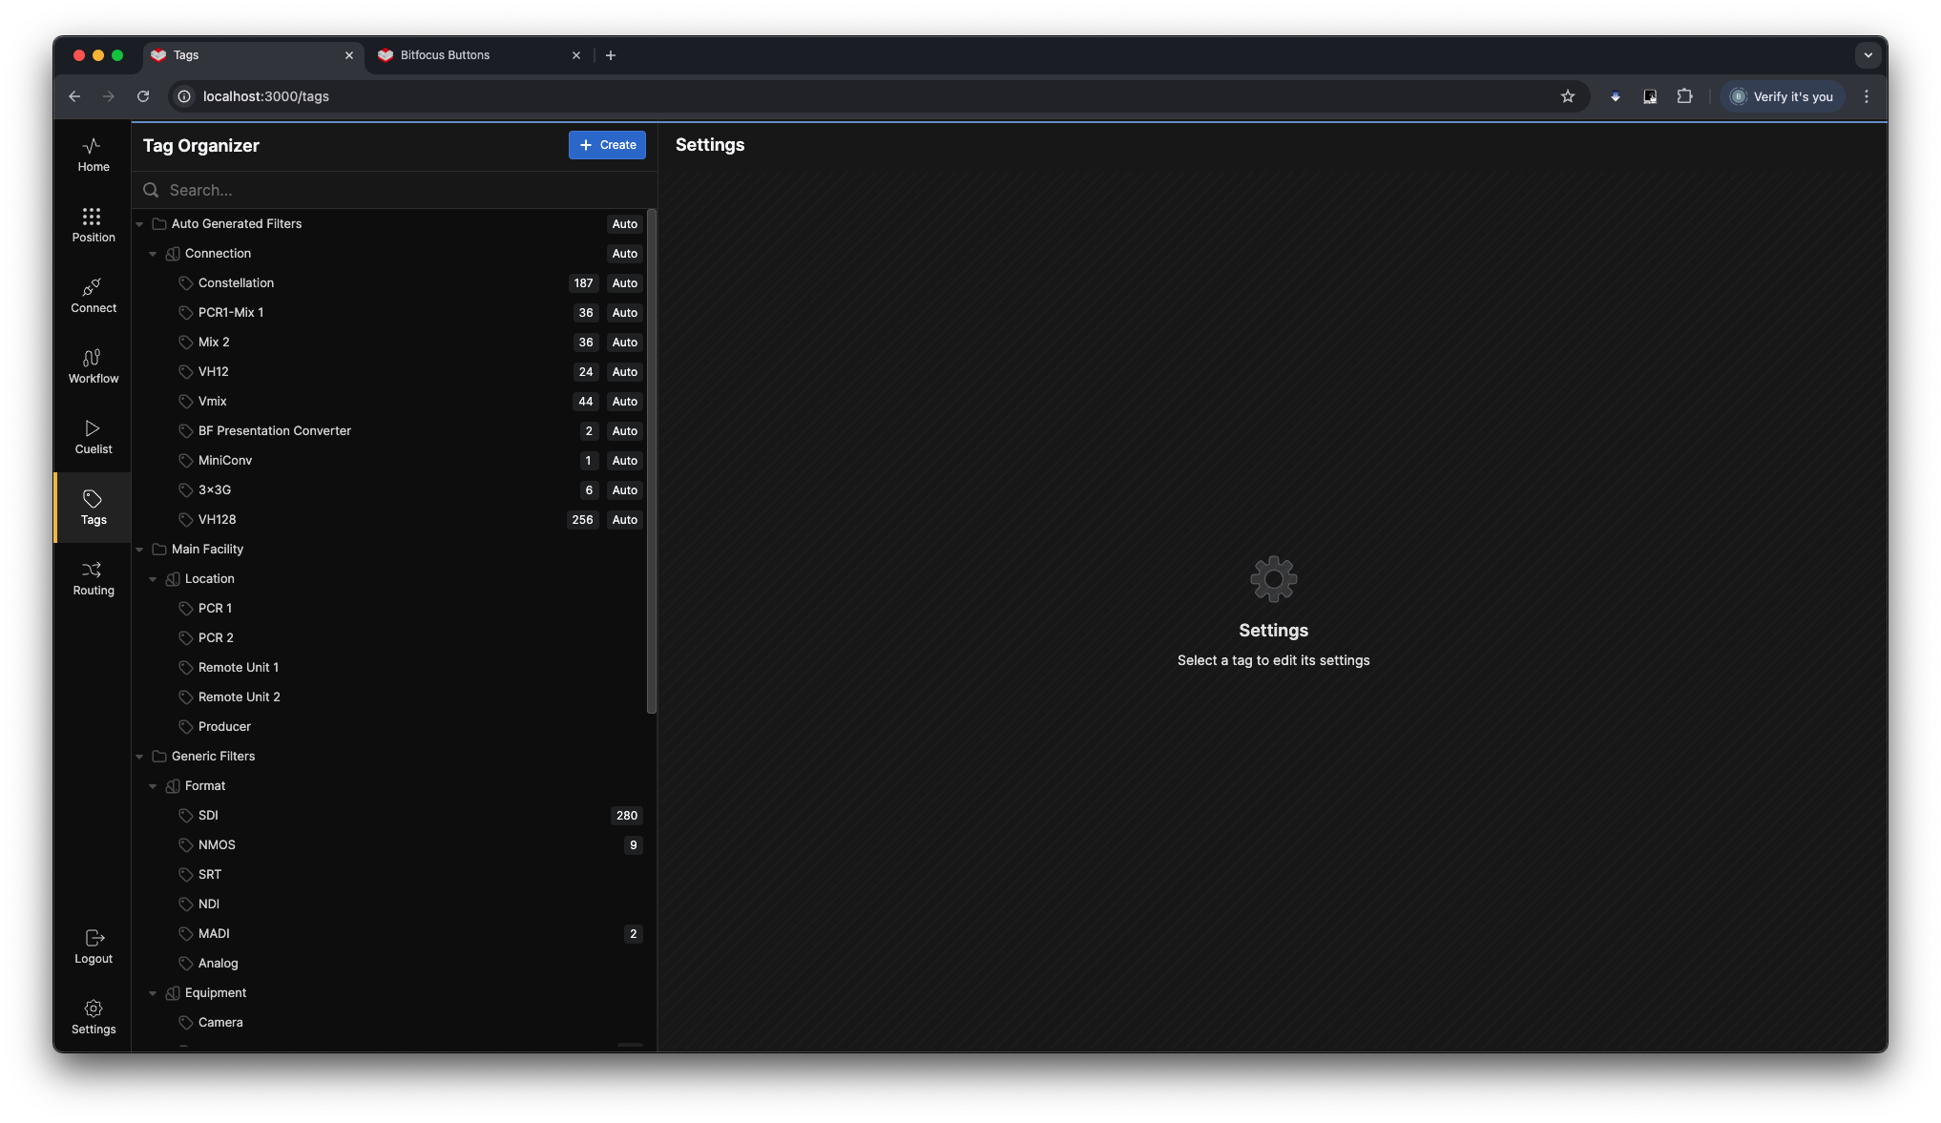This screenshot has width=1941, height=1123.
Task: Collapse the Format group
Action: click(153, 786)
